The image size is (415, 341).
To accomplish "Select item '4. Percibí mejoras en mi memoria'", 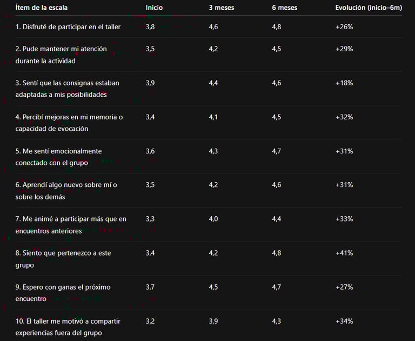I will (x=69, y=123).
